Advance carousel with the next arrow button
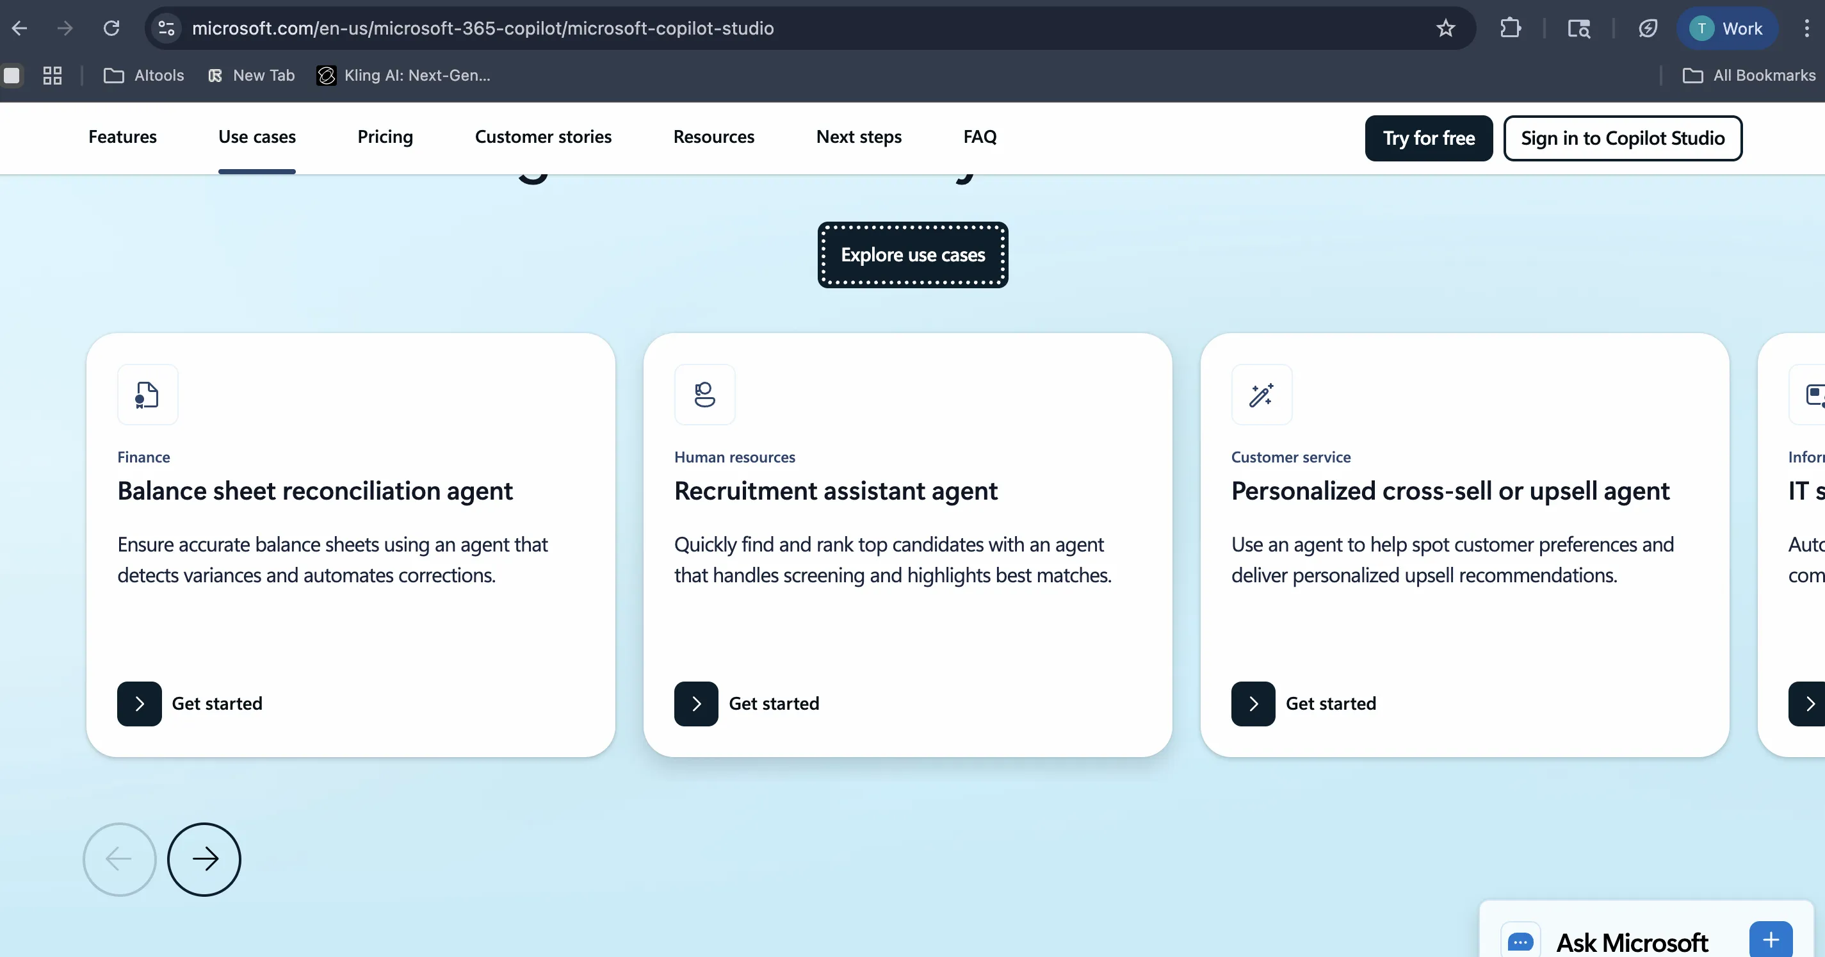Viewport: 1825px width, 957px height. coord(204,860)
